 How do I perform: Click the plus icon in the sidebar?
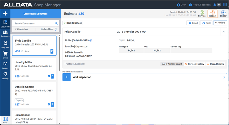tap(5, 14)
